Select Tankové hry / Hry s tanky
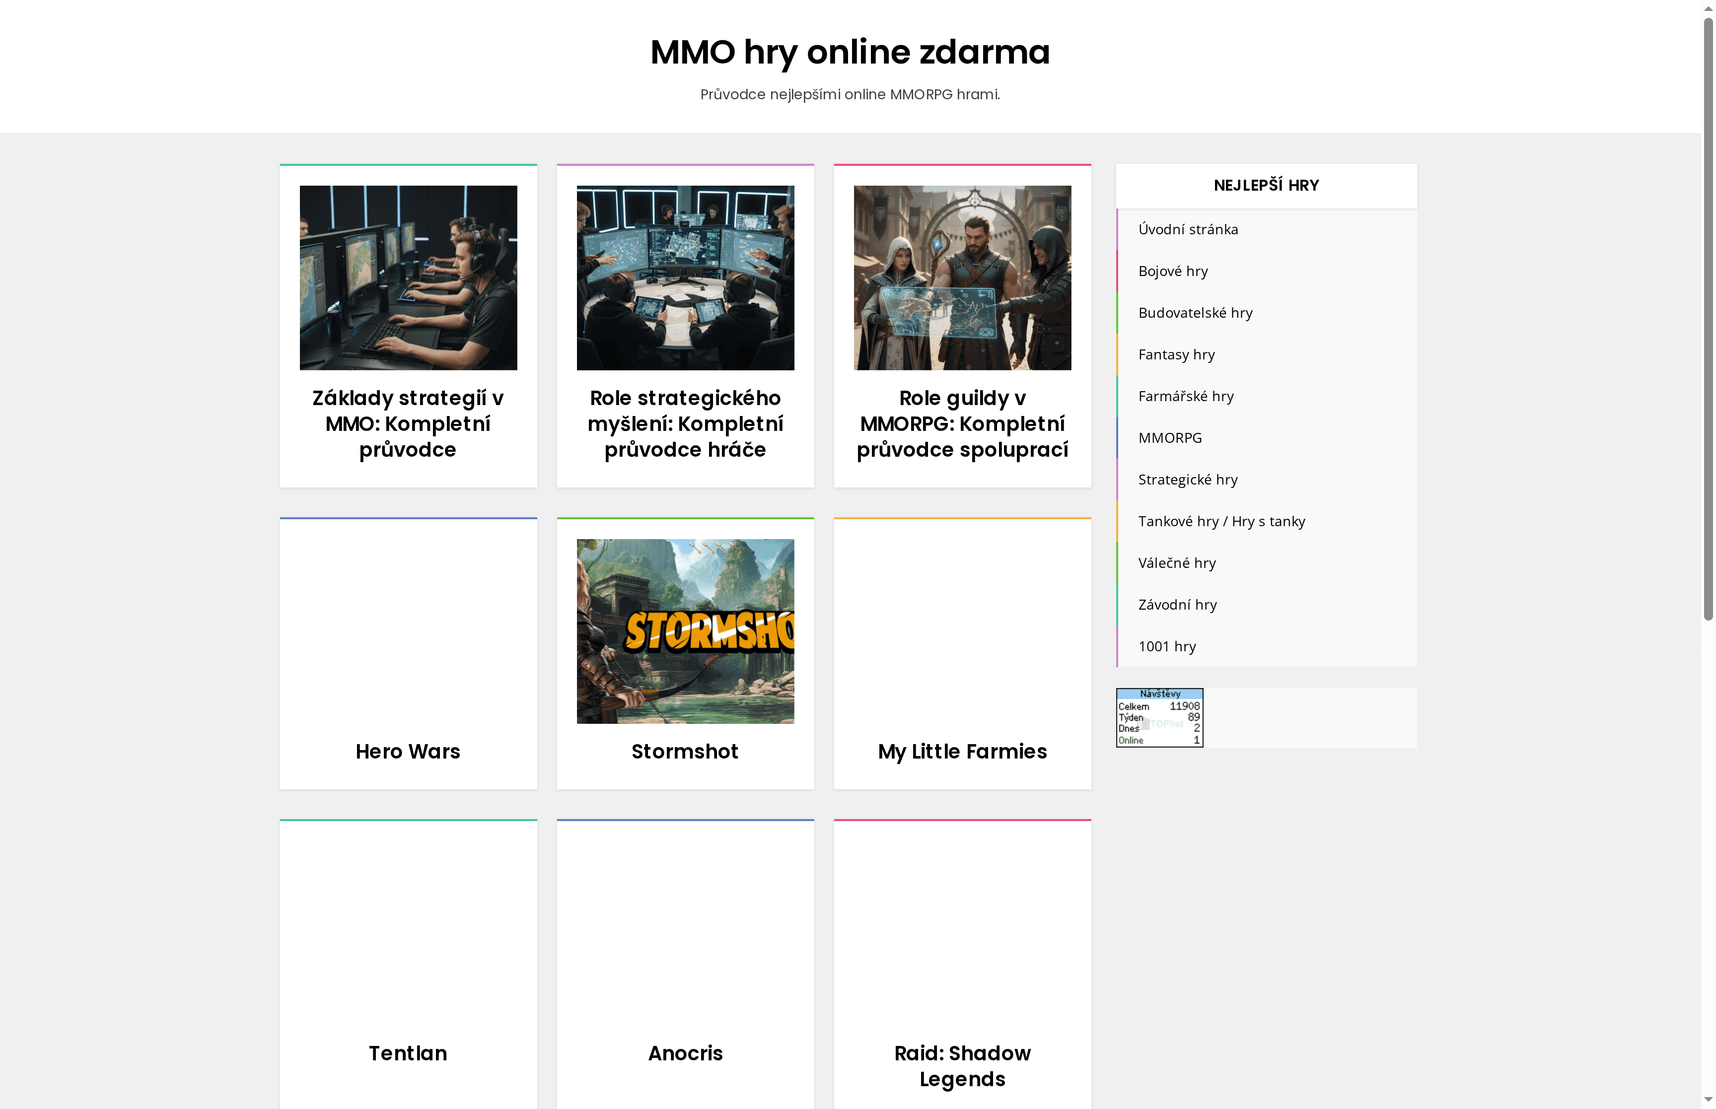 pos(1221,521)
